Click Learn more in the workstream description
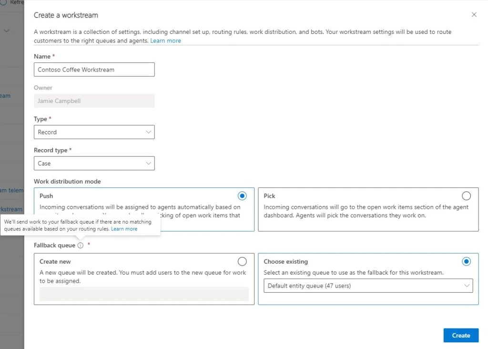The image size is (488, 349). [x=166, y=41]
